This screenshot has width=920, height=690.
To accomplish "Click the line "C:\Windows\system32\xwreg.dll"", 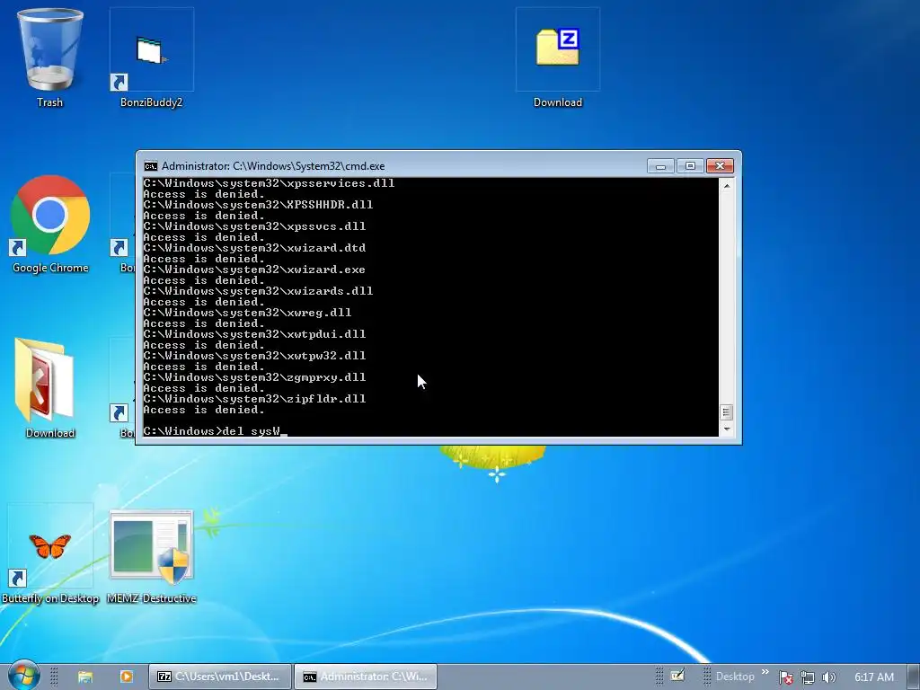I will pos(248,313).
